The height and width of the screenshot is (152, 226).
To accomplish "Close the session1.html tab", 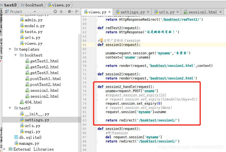I will point(220,12).
